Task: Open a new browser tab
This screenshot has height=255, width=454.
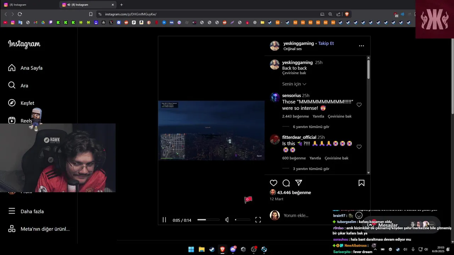Action: tap(121, 5)
